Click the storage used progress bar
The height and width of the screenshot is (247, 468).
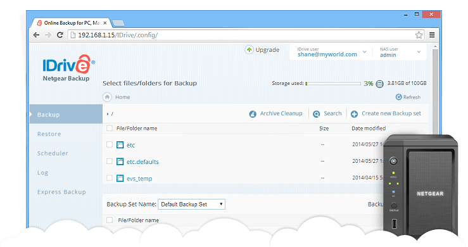[x=333, y=84]
